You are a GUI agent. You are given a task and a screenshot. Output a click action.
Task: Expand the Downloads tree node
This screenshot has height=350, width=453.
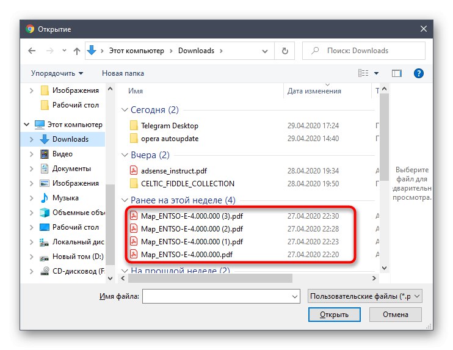coord(32,139)
